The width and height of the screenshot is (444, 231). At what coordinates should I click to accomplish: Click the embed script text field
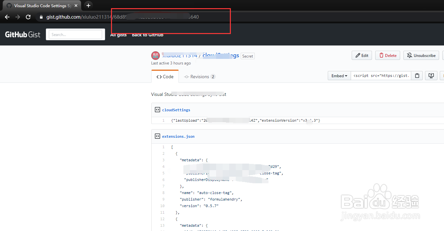(381, 76)
